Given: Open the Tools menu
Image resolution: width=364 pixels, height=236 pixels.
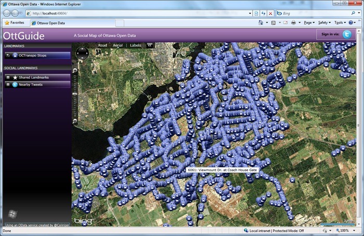Looking at the screenshot, I should (x=340, y=23).
